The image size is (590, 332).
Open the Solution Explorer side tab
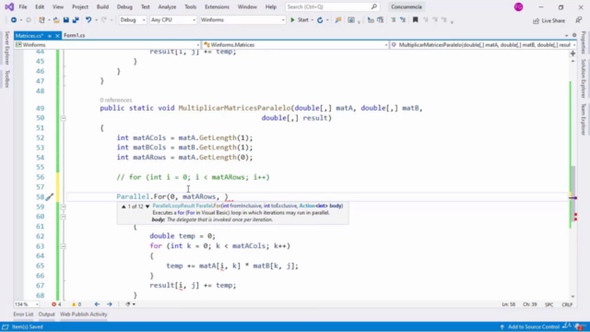584,78
